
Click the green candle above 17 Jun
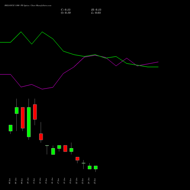pyautogui.click(x=59, y=147)
